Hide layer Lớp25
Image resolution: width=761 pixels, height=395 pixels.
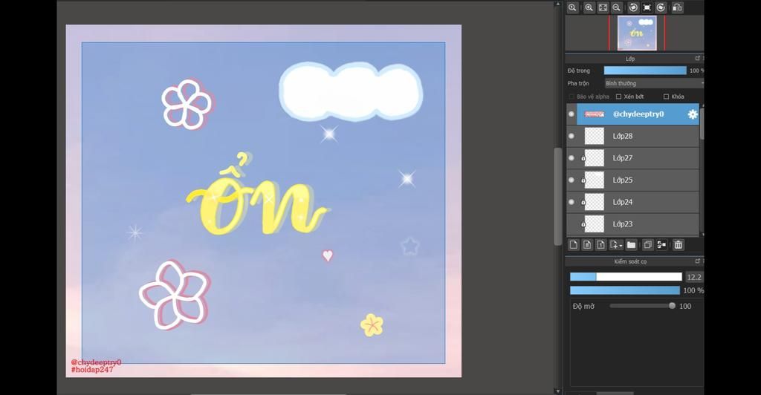(571, 180)
